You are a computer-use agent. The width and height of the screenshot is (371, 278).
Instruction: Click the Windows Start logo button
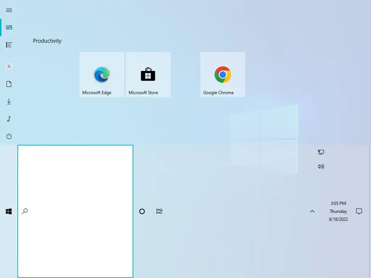(9, 211)
